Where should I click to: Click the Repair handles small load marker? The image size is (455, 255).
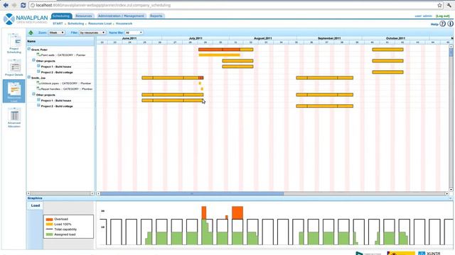pos(202,89)
